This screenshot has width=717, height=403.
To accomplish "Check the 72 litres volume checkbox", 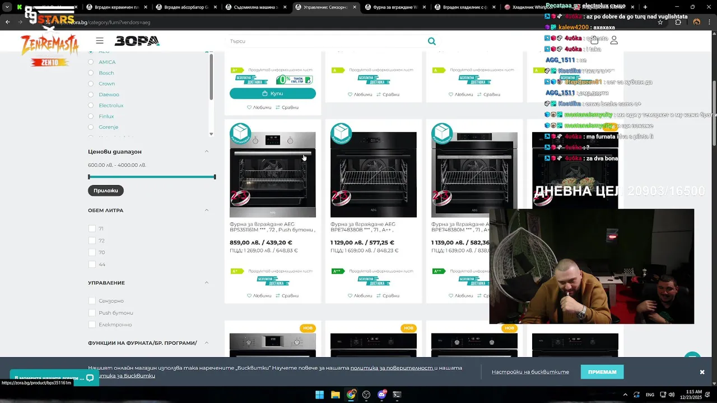I will pyautogui.click(x=92, y=241).
